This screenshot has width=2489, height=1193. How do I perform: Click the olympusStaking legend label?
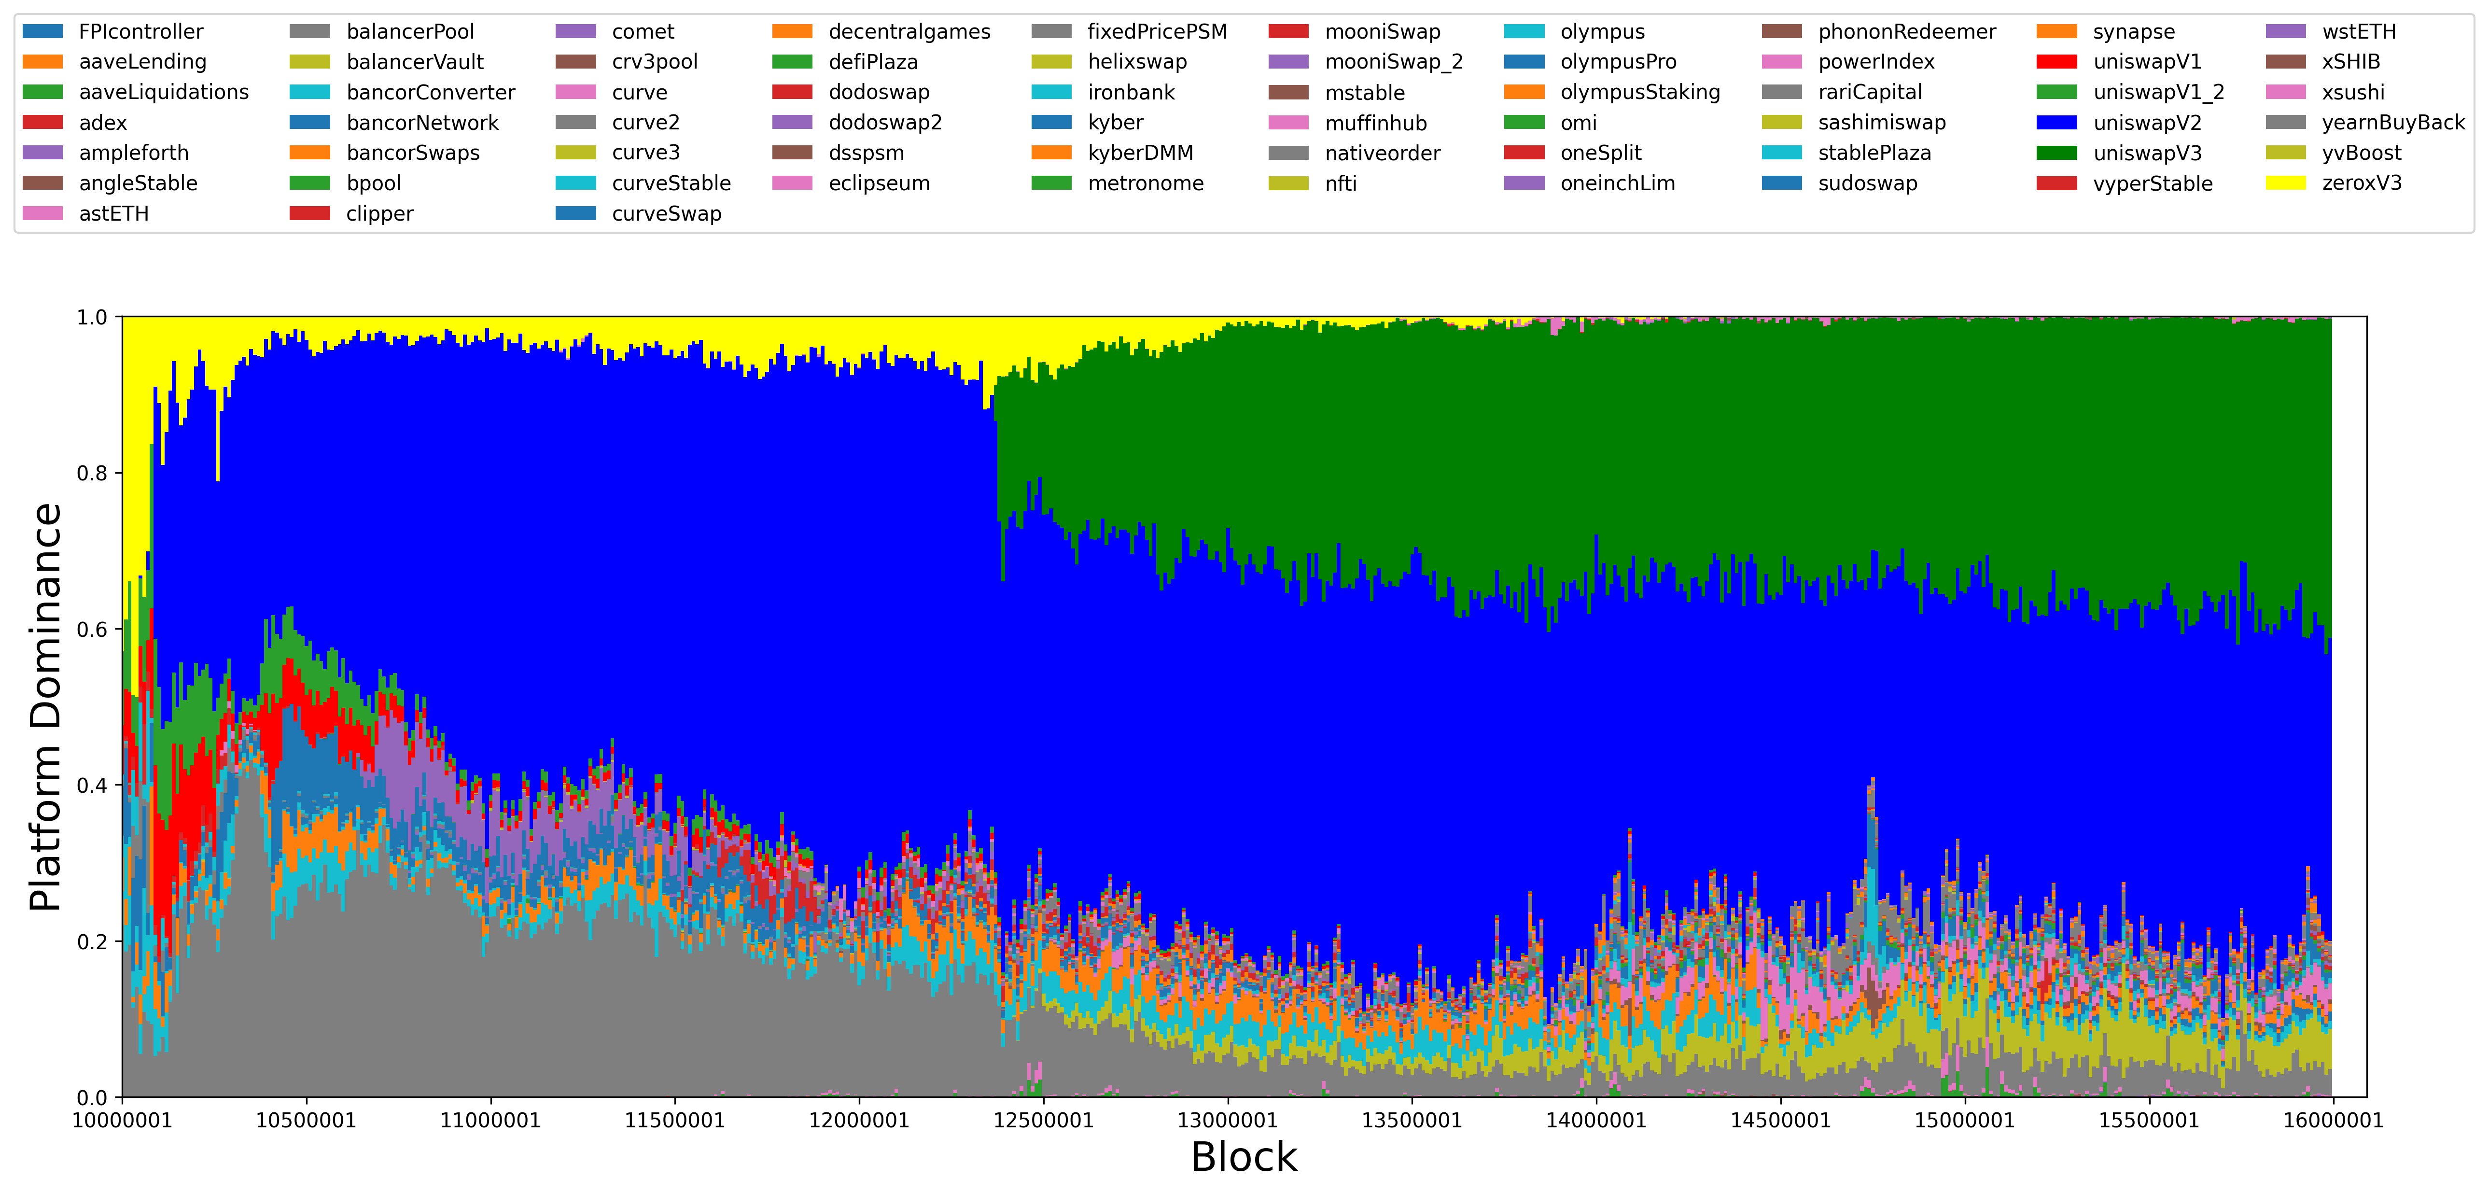pos(1640,92)
